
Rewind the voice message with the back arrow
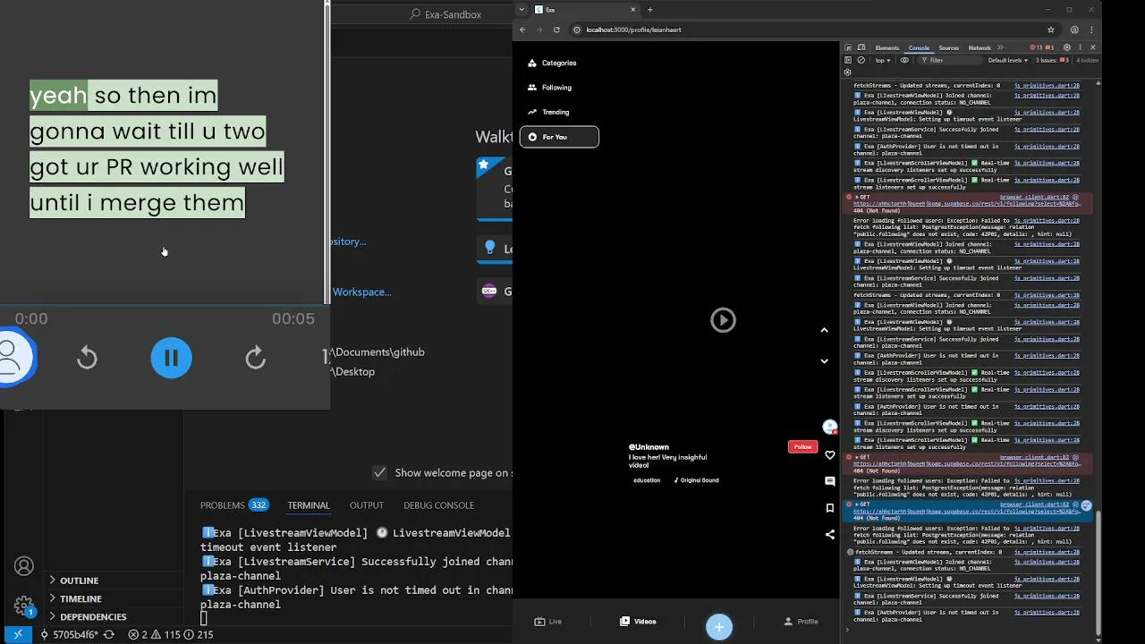point(87,358)
